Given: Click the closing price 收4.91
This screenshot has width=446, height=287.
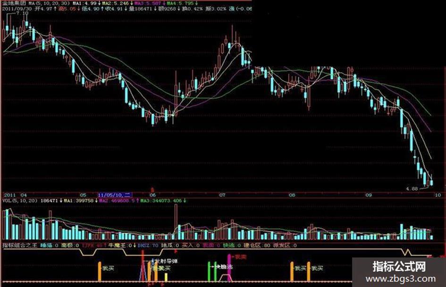Looking at the screenshot, I should pyautogui.click(x=113, y=9).
